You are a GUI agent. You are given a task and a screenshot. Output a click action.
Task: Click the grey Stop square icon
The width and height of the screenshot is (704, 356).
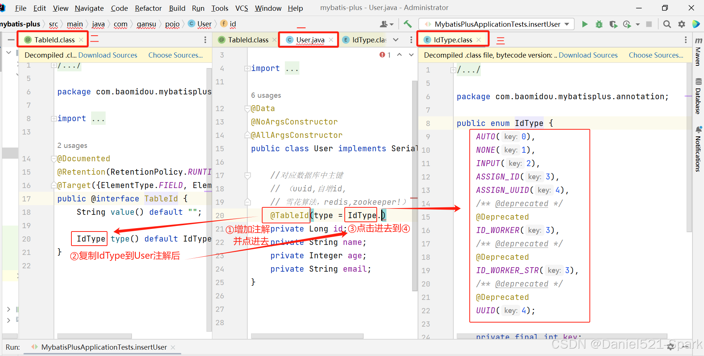[x=649, y=24]
